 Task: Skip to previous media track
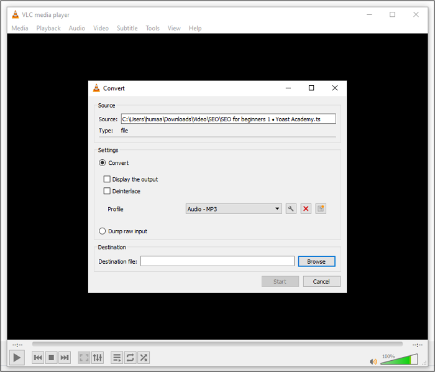[x=38, y=358]
